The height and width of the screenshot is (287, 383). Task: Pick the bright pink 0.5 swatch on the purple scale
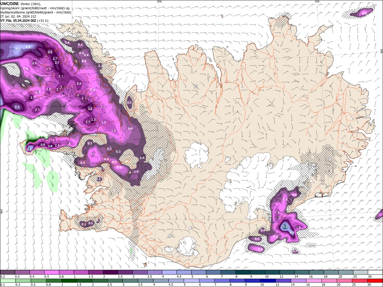click(51, 272)
